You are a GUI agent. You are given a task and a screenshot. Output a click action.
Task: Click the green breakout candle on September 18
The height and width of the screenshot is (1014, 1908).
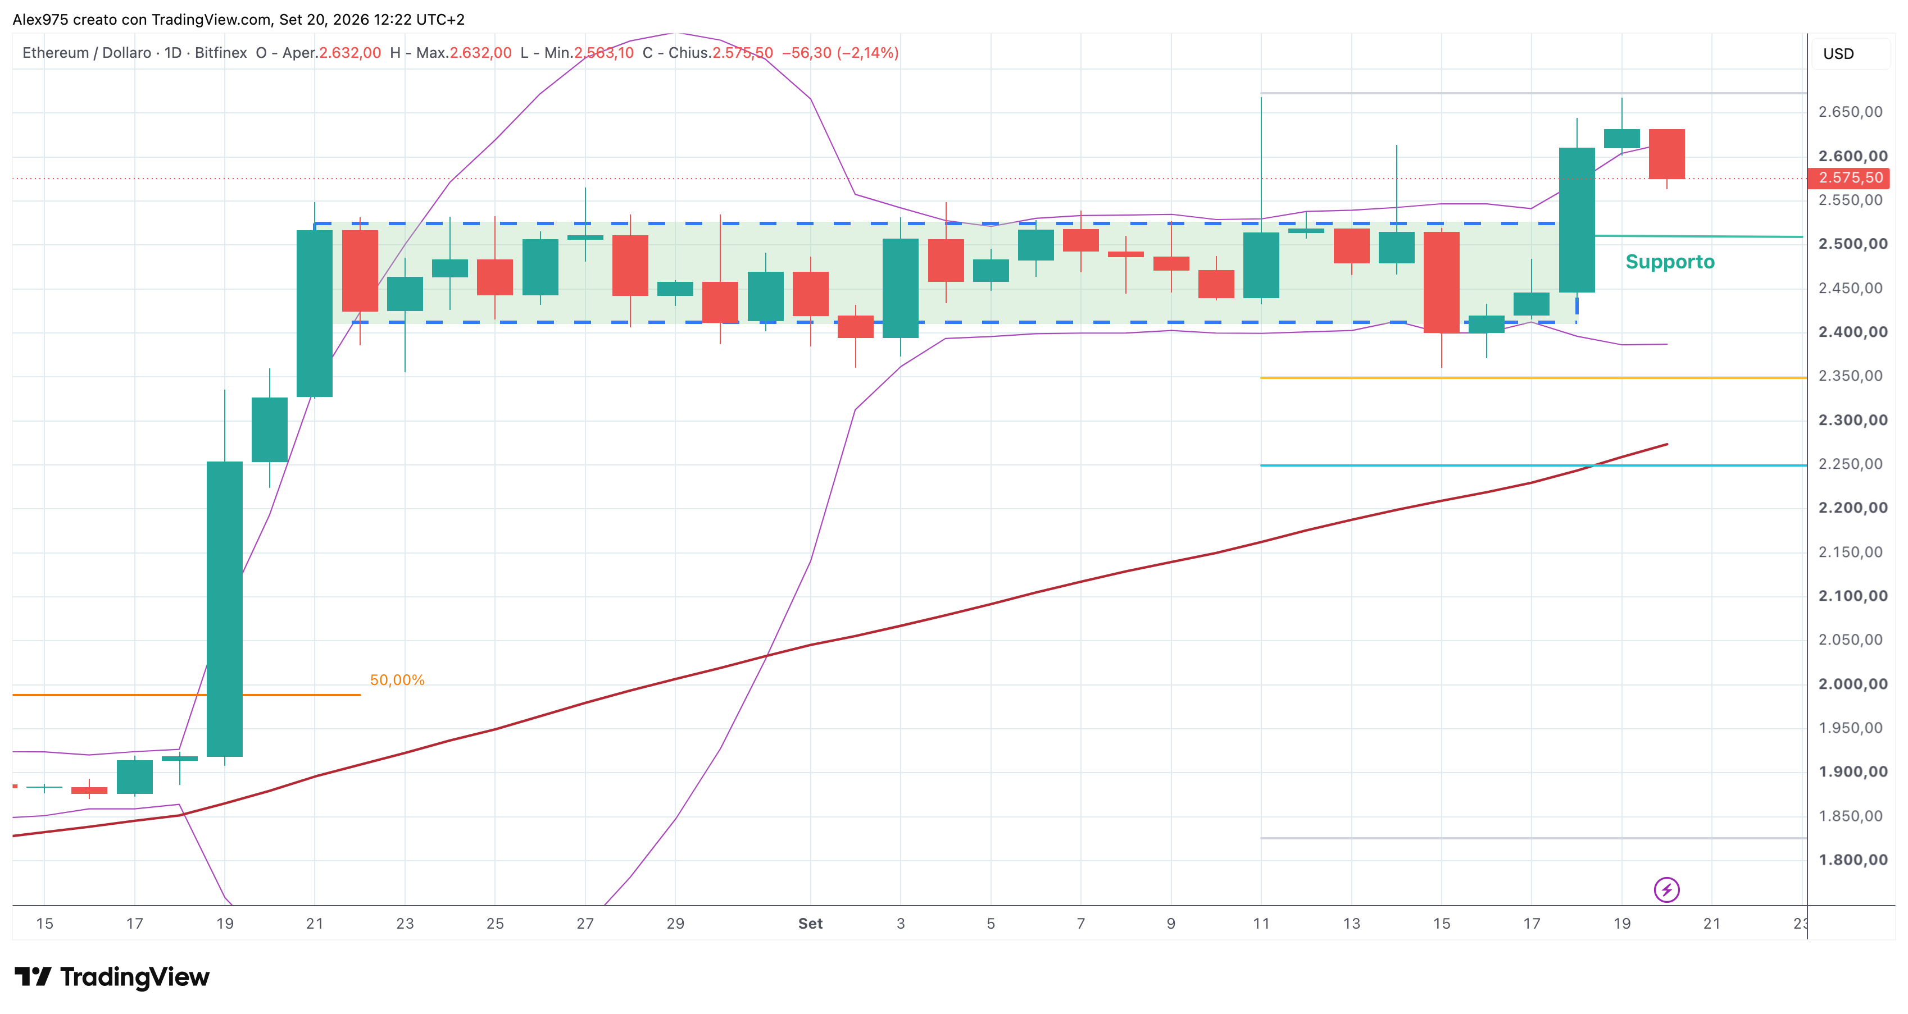(x=1577, y=220)
